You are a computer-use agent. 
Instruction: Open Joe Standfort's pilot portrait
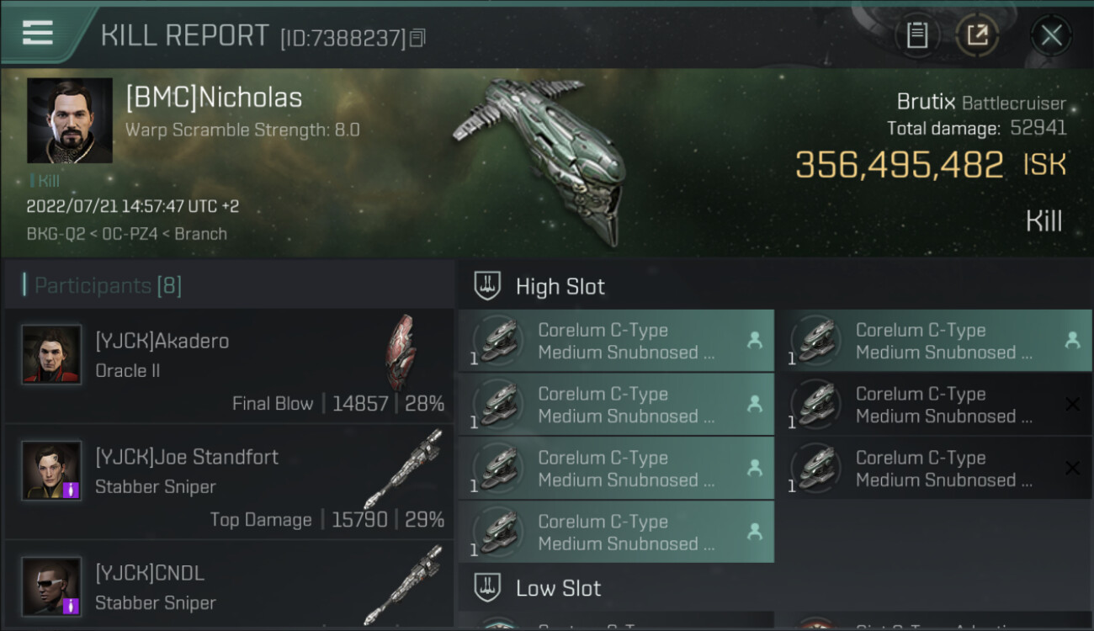51,471
